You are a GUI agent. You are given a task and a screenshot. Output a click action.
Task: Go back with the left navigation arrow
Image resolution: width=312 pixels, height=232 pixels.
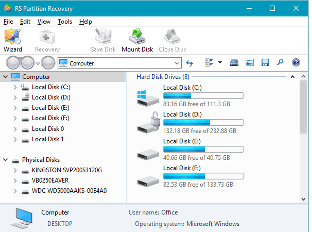[x=13, y=63]
